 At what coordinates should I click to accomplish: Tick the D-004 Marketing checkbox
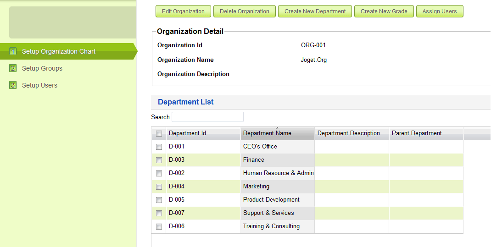pyautogui.click(x=159, y=187)
